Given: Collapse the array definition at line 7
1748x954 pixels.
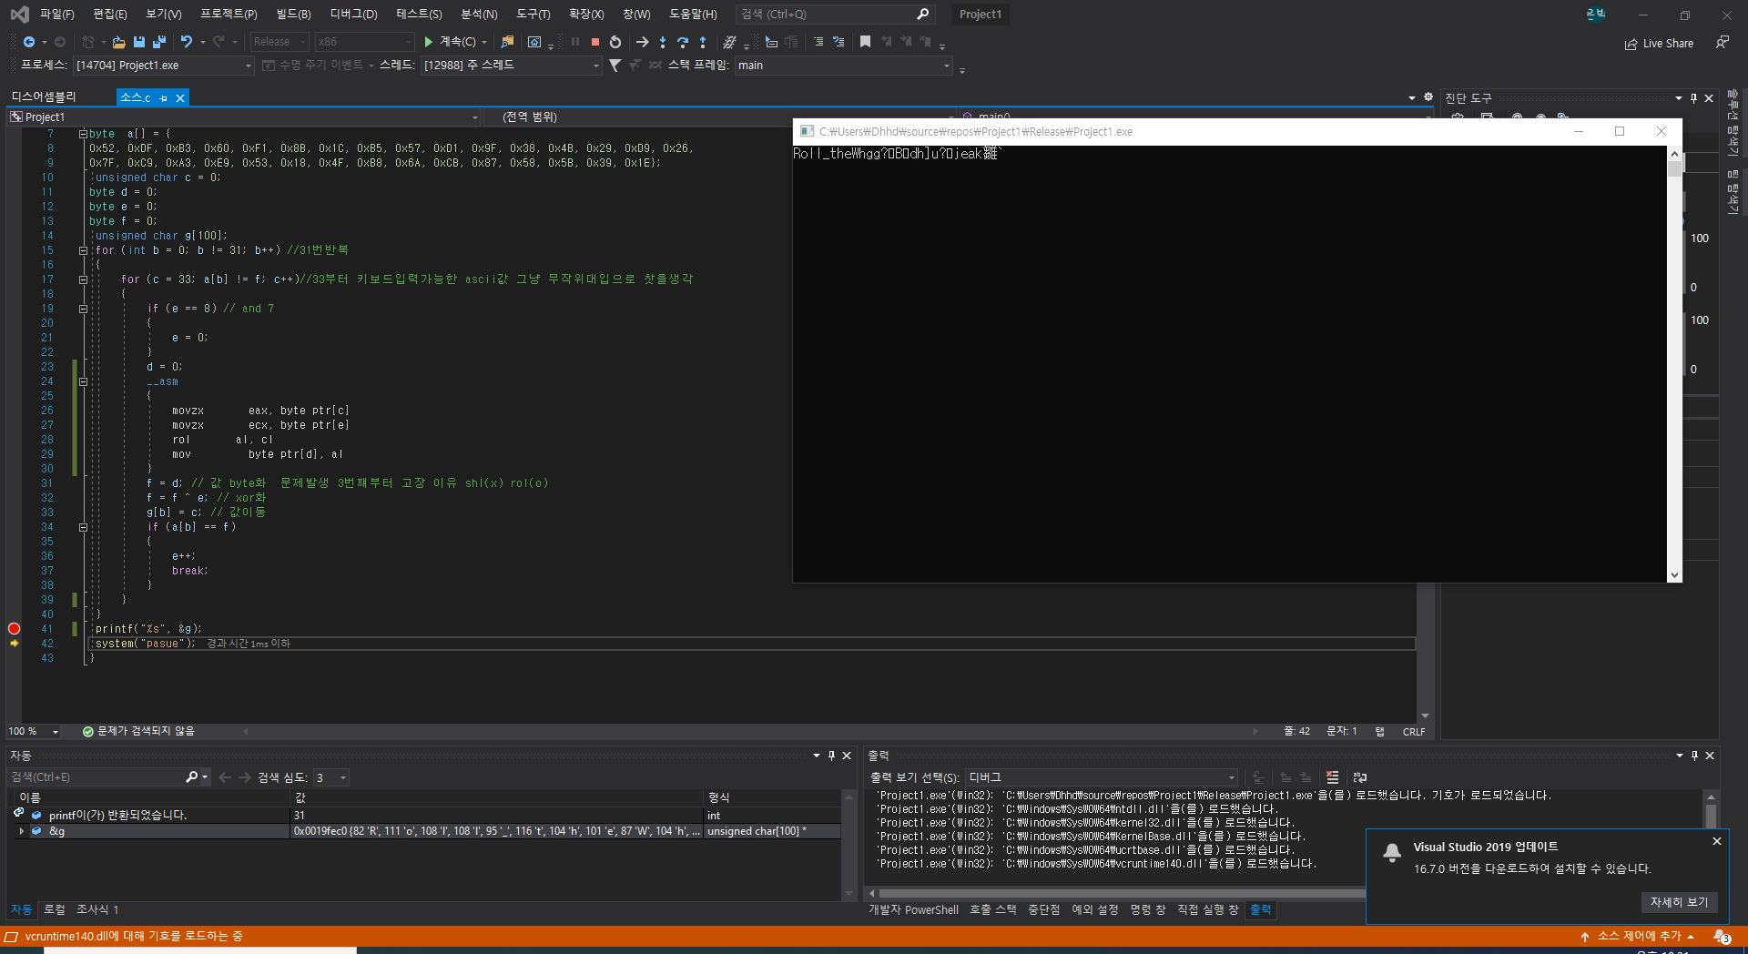Looking at the screenshot, I should 83,134.
